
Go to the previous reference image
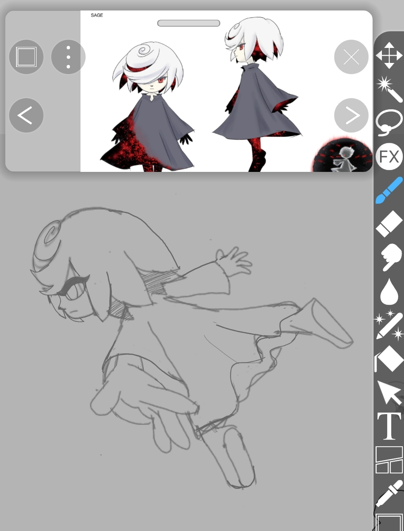(26, 115)
